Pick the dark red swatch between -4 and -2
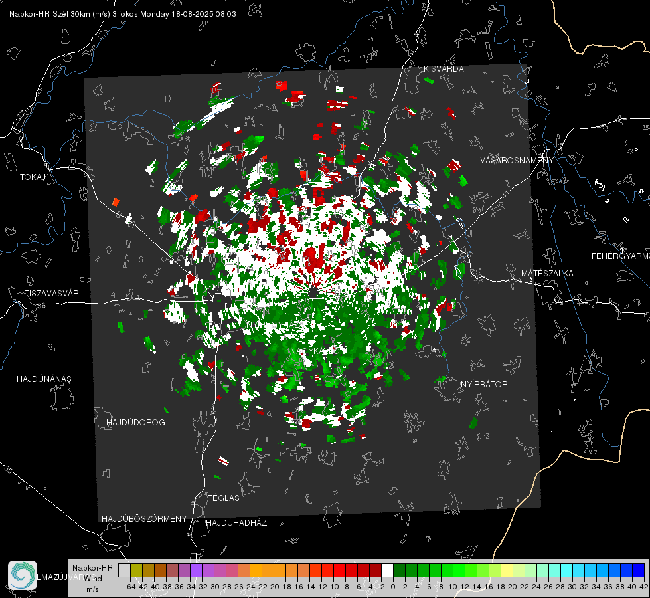This screenshot has height=598, width=650. [x=375, y=571]
